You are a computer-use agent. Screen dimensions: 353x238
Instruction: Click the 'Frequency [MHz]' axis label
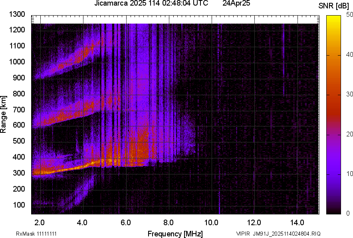[175, 234]
